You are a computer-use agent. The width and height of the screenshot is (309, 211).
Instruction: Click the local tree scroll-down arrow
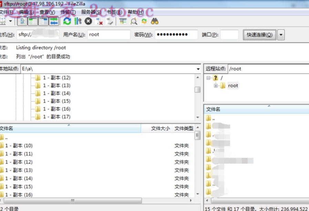point(198,117)
